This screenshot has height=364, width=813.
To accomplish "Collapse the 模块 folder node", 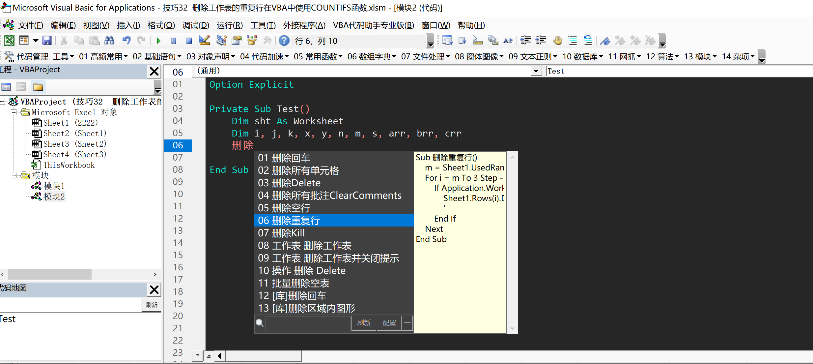I will click(x=14, y=175).
